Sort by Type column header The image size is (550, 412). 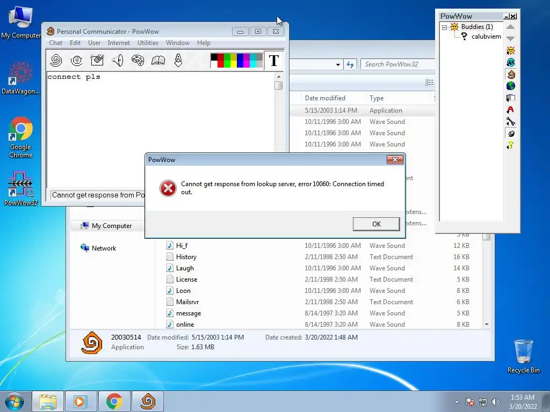(377, 98)
